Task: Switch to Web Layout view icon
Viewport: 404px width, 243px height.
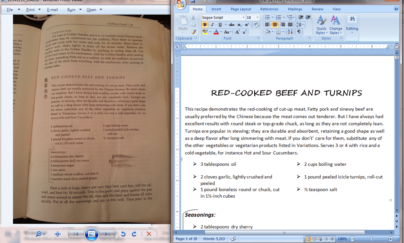Action: pyautogui.click(x=320, y=239)
